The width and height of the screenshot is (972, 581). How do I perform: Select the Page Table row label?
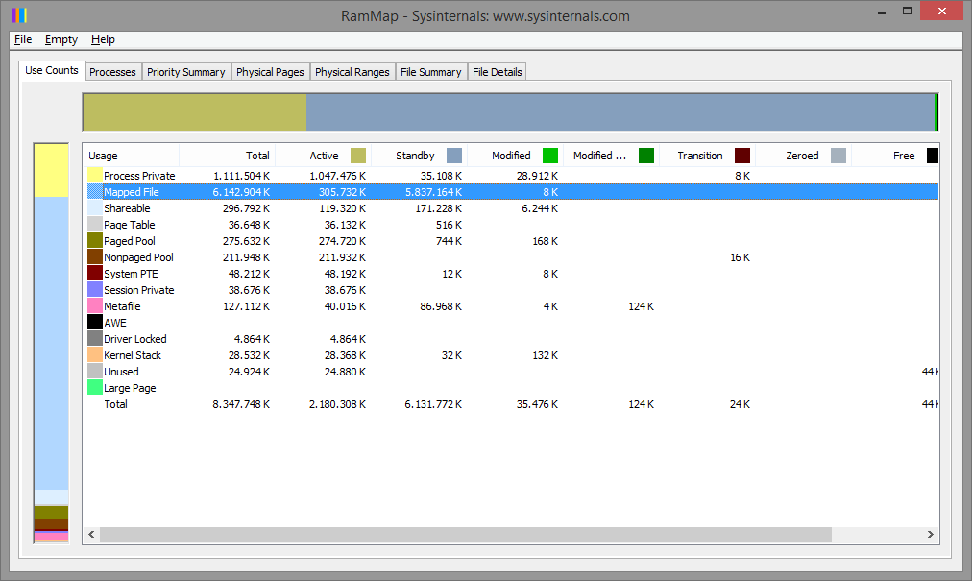(130, 225)
